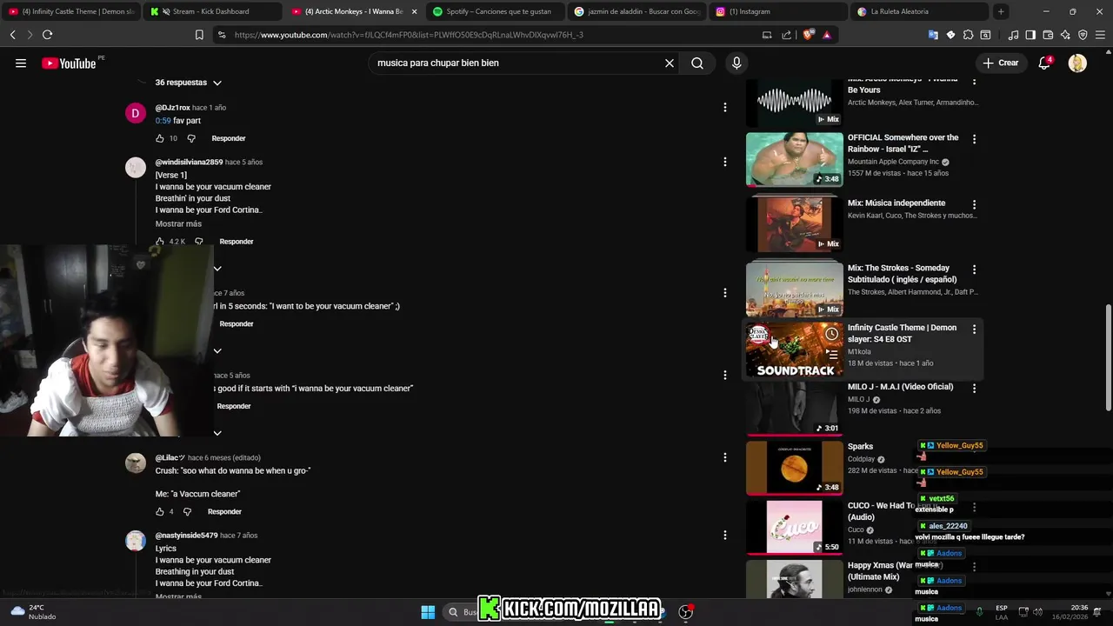Dislike the @DJz1rox comment
1113x626 pixels.
point(191,138)
